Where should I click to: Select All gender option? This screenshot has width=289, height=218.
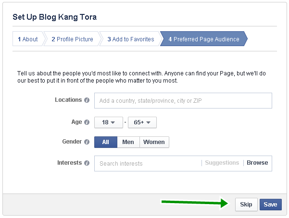tap(106, 142)
